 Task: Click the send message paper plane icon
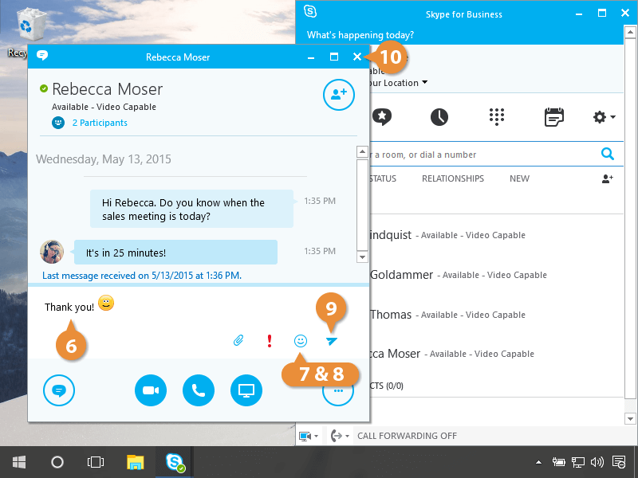(x=332, y=341)
